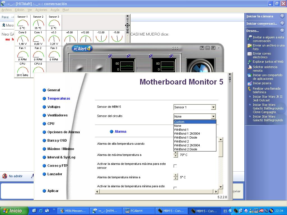The height and width of the screenshot is (215, 287).
Task: Click the PC Alert 4 help button
Action: click(202, 48)
